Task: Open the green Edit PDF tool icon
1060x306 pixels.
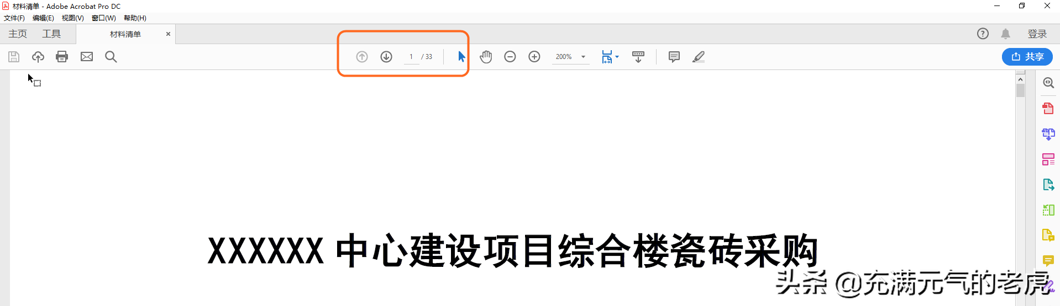Action: pos(1048,210)
